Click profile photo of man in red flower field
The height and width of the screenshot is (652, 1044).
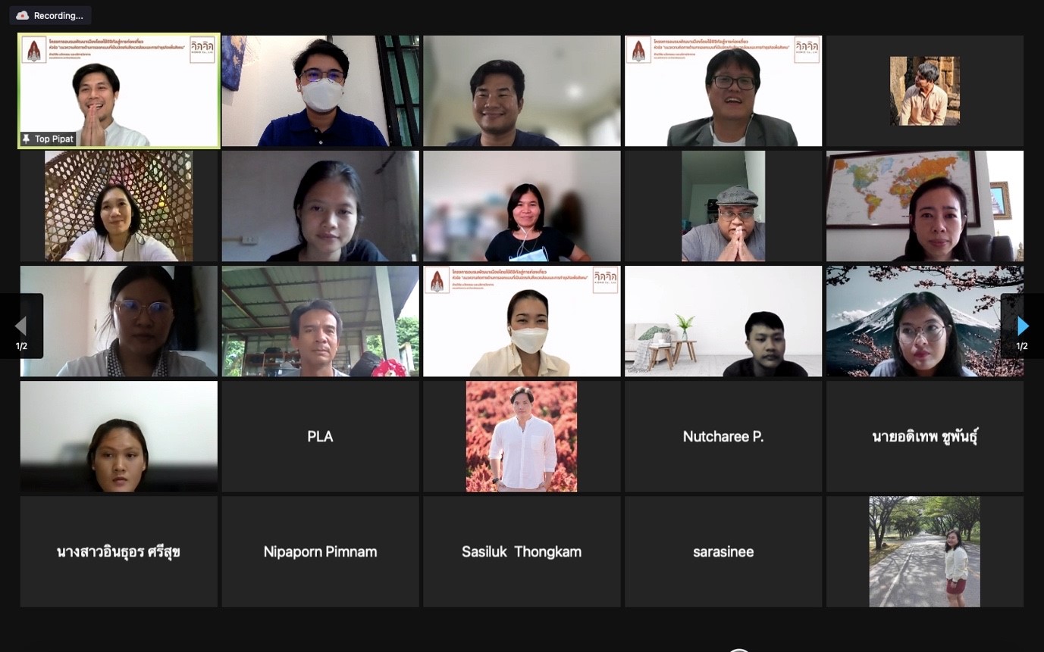pos(522,436)
